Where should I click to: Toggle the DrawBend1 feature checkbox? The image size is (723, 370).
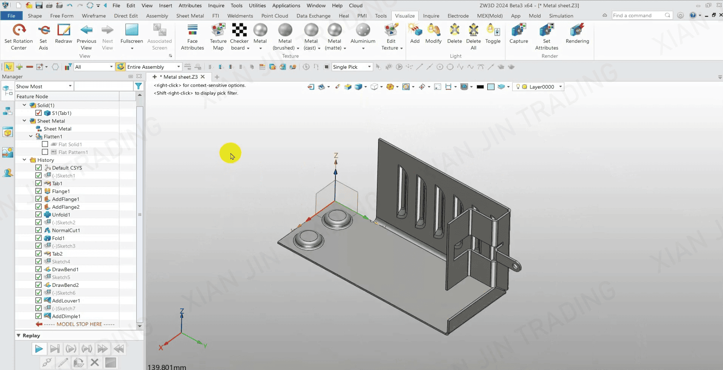39,269
